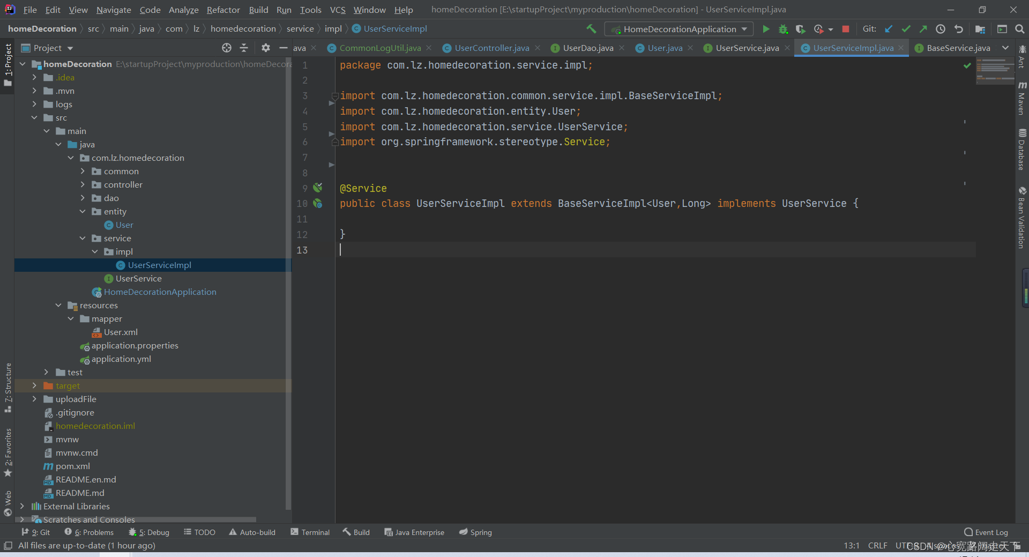Screen dimensions: 1029x557
Task: Switch to UserController.java tab
Action: [x=491, y=48]
